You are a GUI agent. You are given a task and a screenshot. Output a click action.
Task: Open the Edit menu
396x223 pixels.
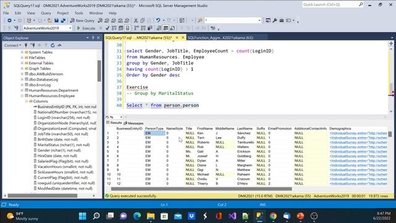18,13
